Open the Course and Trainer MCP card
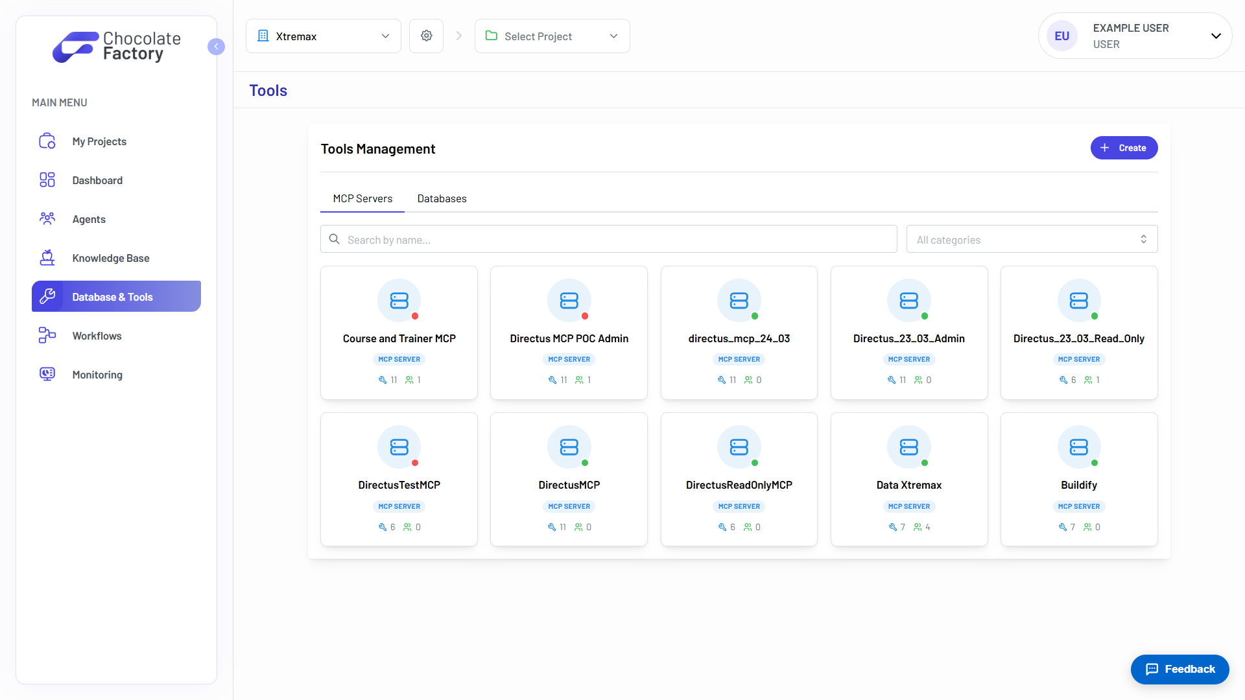The width and height of the screenshot is (1245, 700). (x=399, y=332)
